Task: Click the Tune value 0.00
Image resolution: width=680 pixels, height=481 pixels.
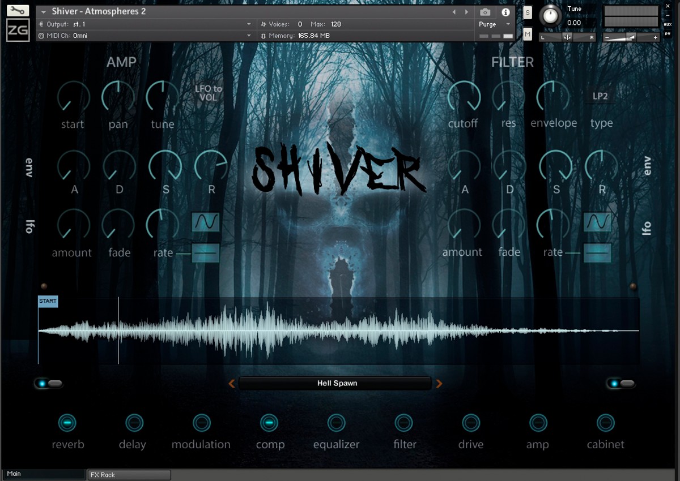Action: tap(574, 23)
